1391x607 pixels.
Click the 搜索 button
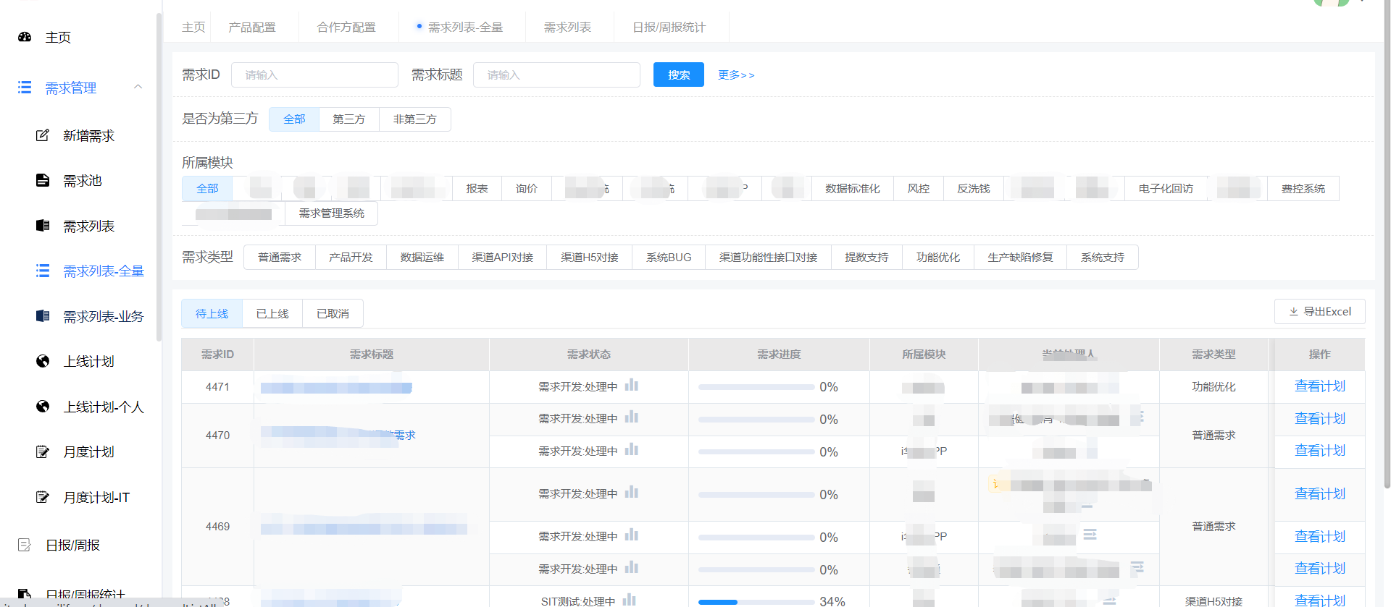coord(679,75)
